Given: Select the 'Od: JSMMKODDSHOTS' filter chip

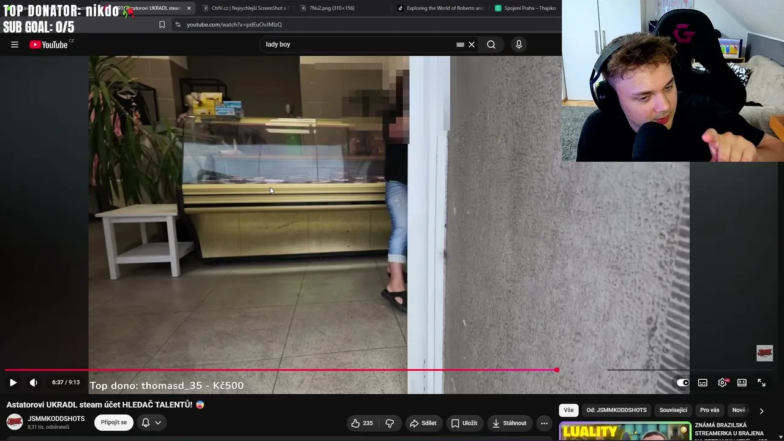Looking at the screenshot, I should click(616, 410).
